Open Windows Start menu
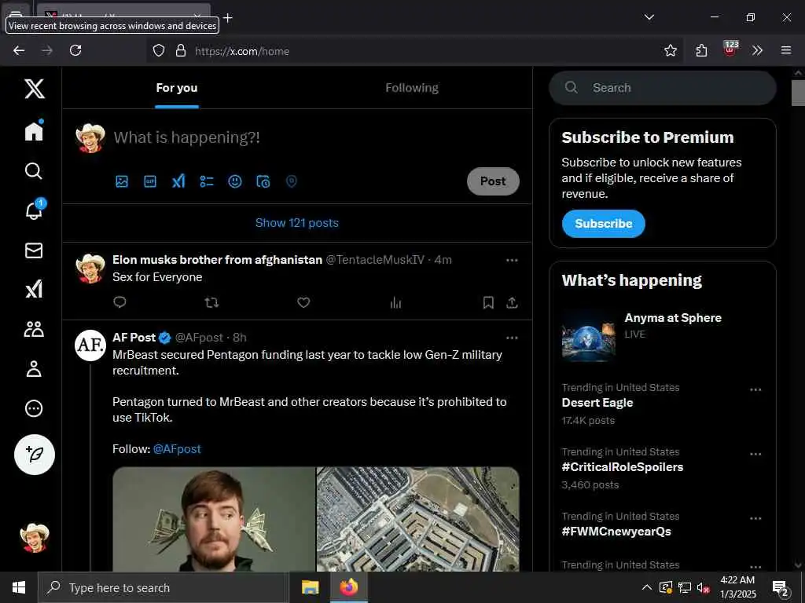The width and height of the screenshot is (805, 603). pos(19,587)
